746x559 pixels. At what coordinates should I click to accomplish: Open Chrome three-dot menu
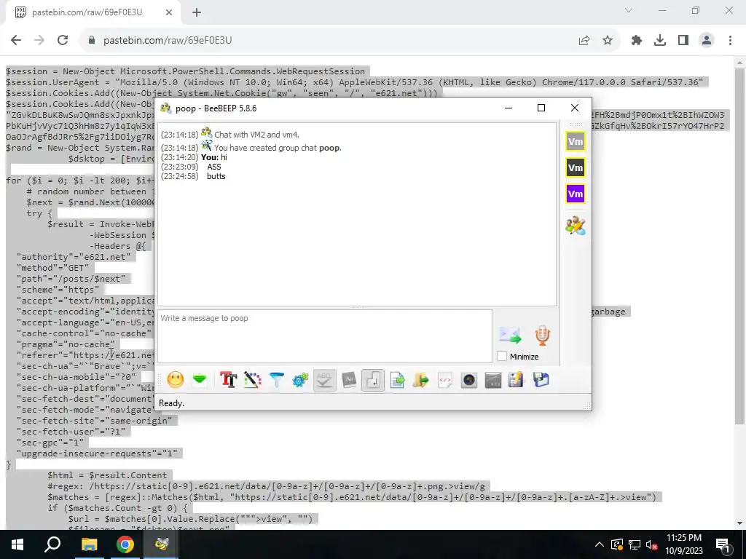click(730, 41)
